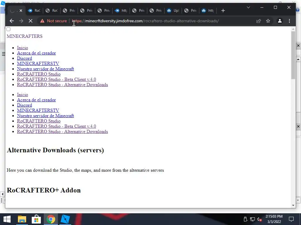Open second Beta Client v.4.0 link
The height and width of the screenshot is (225, 301).
tap(56, 126)
